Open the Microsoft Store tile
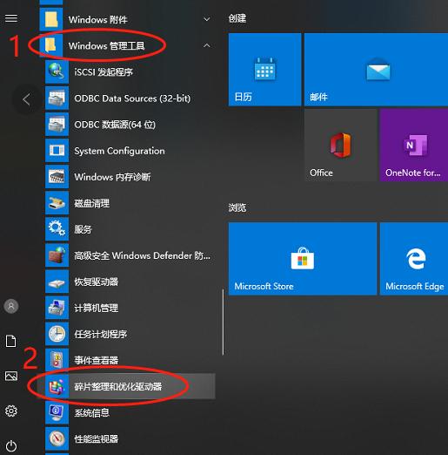 (x=303, y=259)
